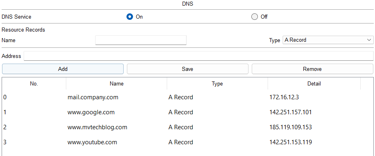Click the address 142.251.153.119
Image resolution: width=375 pixels, height=156 pixels.
[290, 142]
